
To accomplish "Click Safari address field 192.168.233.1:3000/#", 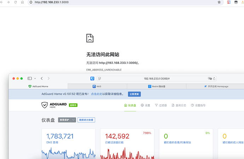I will (x=157, y=79).
